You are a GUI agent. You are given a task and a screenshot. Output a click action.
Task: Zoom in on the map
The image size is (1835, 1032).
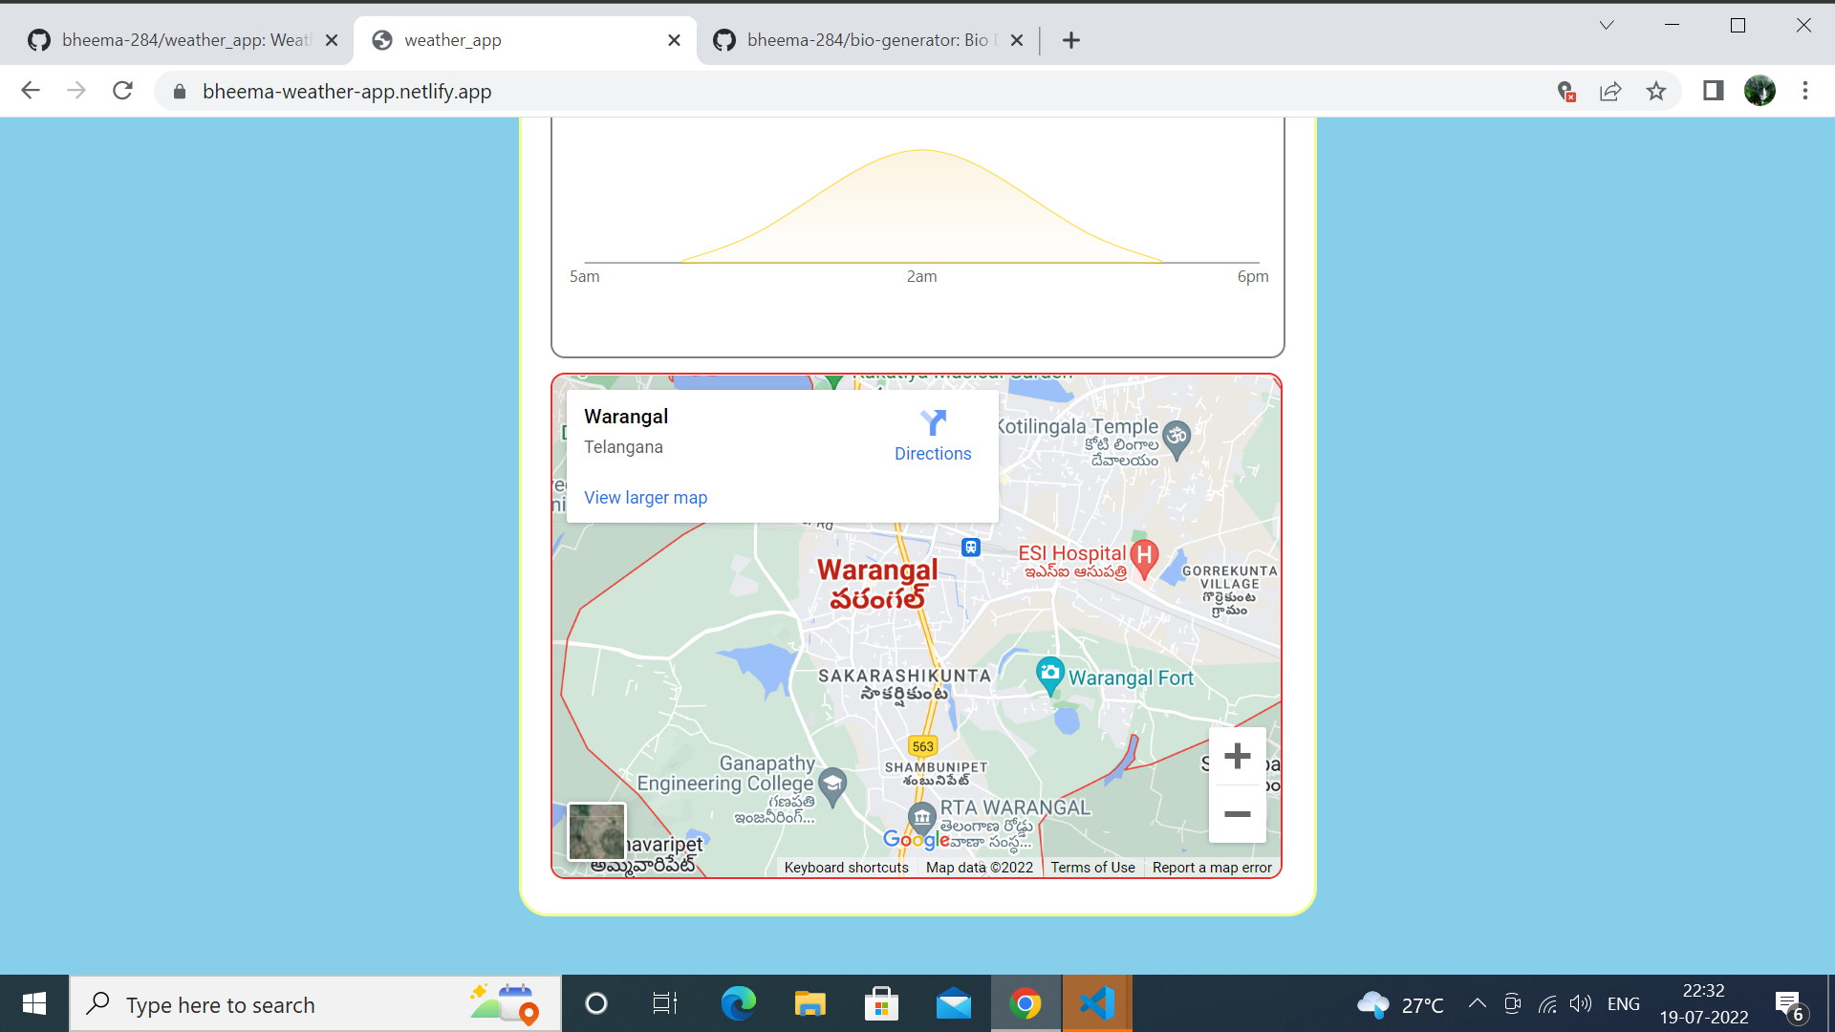(1238, 757)
